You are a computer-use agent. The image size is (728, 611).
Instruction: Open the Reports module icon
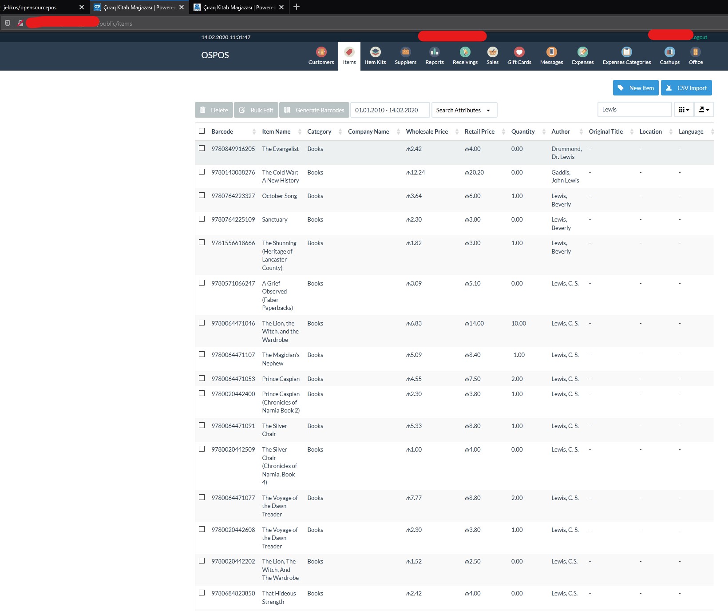(434, 52)
